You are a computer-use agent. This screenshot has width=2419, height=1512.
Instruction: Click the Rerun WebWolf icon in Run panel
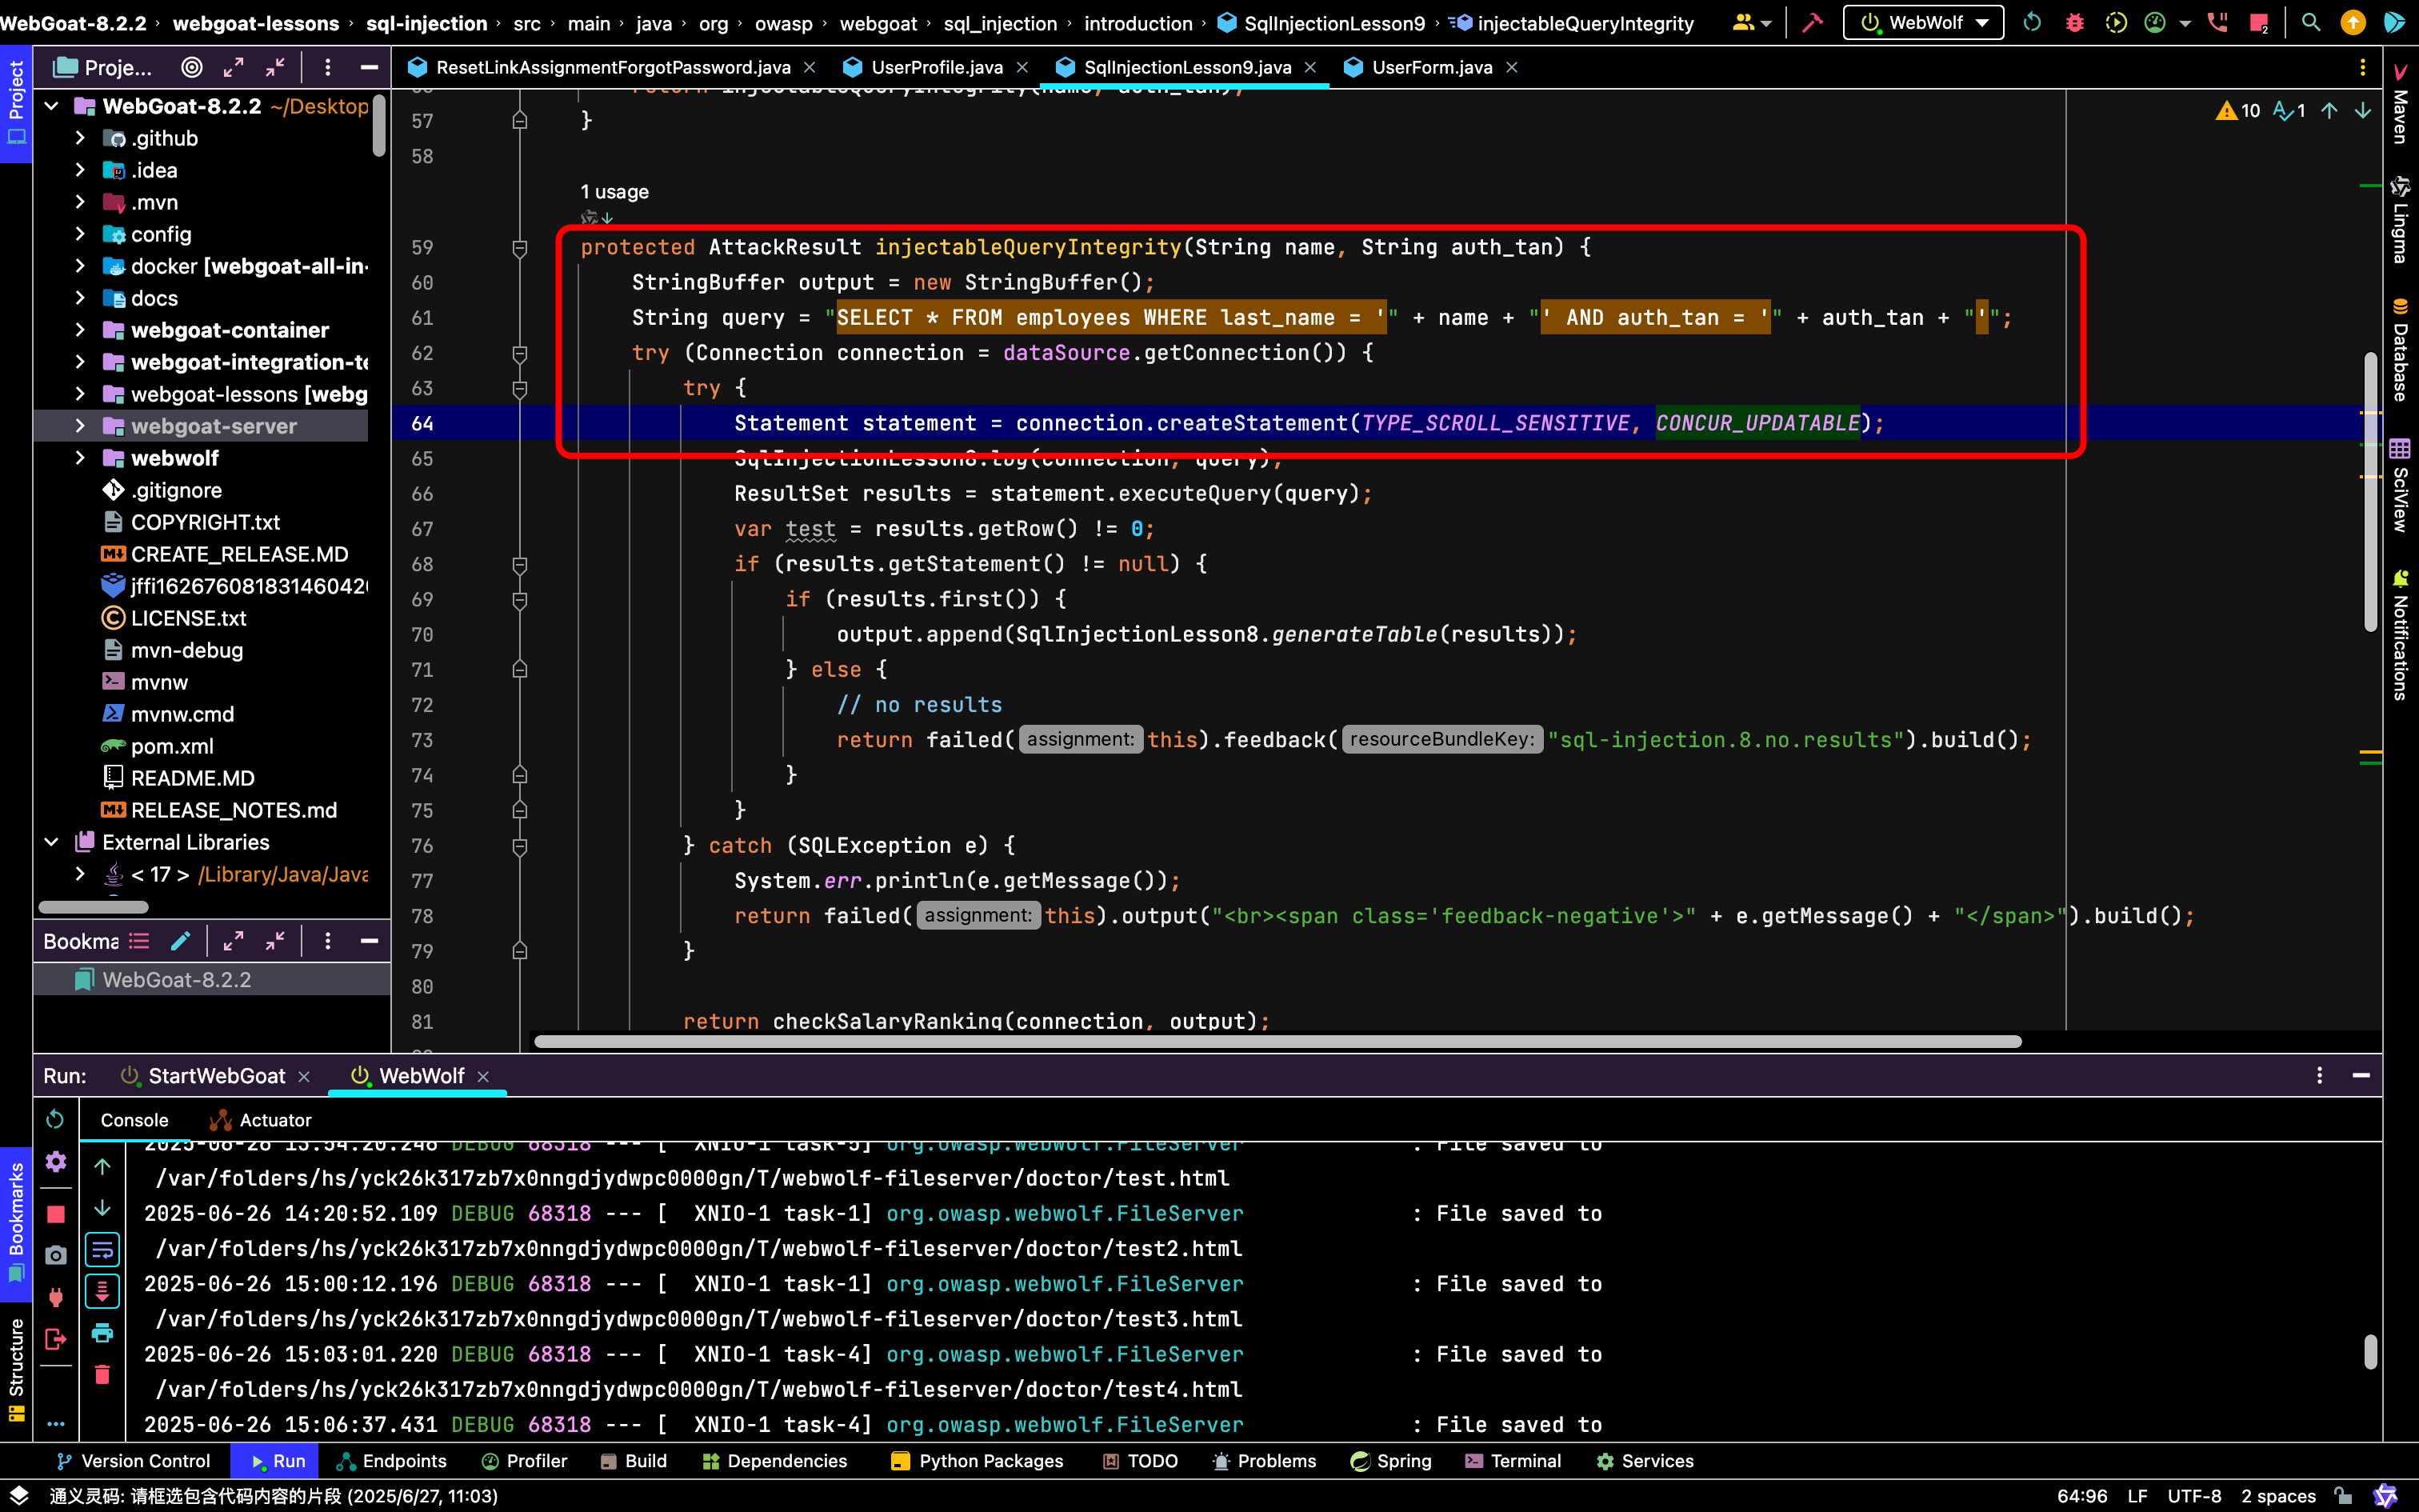[55, 1119]
